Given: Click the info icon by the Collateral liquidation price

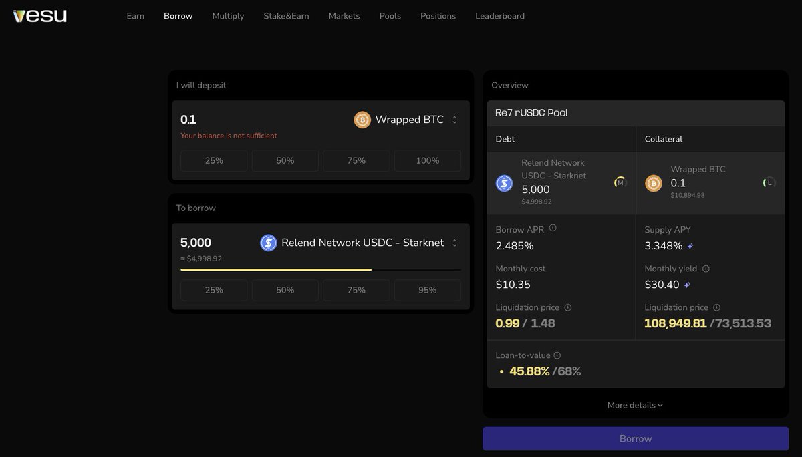Looking at the screenshot, I should pos(717,307).
